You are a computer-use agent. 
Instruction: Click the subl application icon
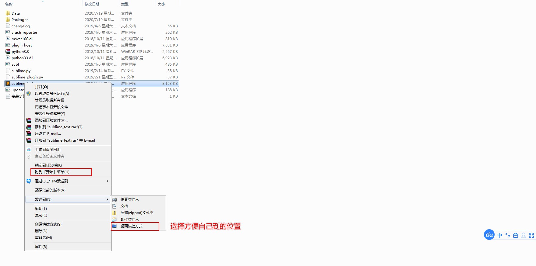[8, 64]
